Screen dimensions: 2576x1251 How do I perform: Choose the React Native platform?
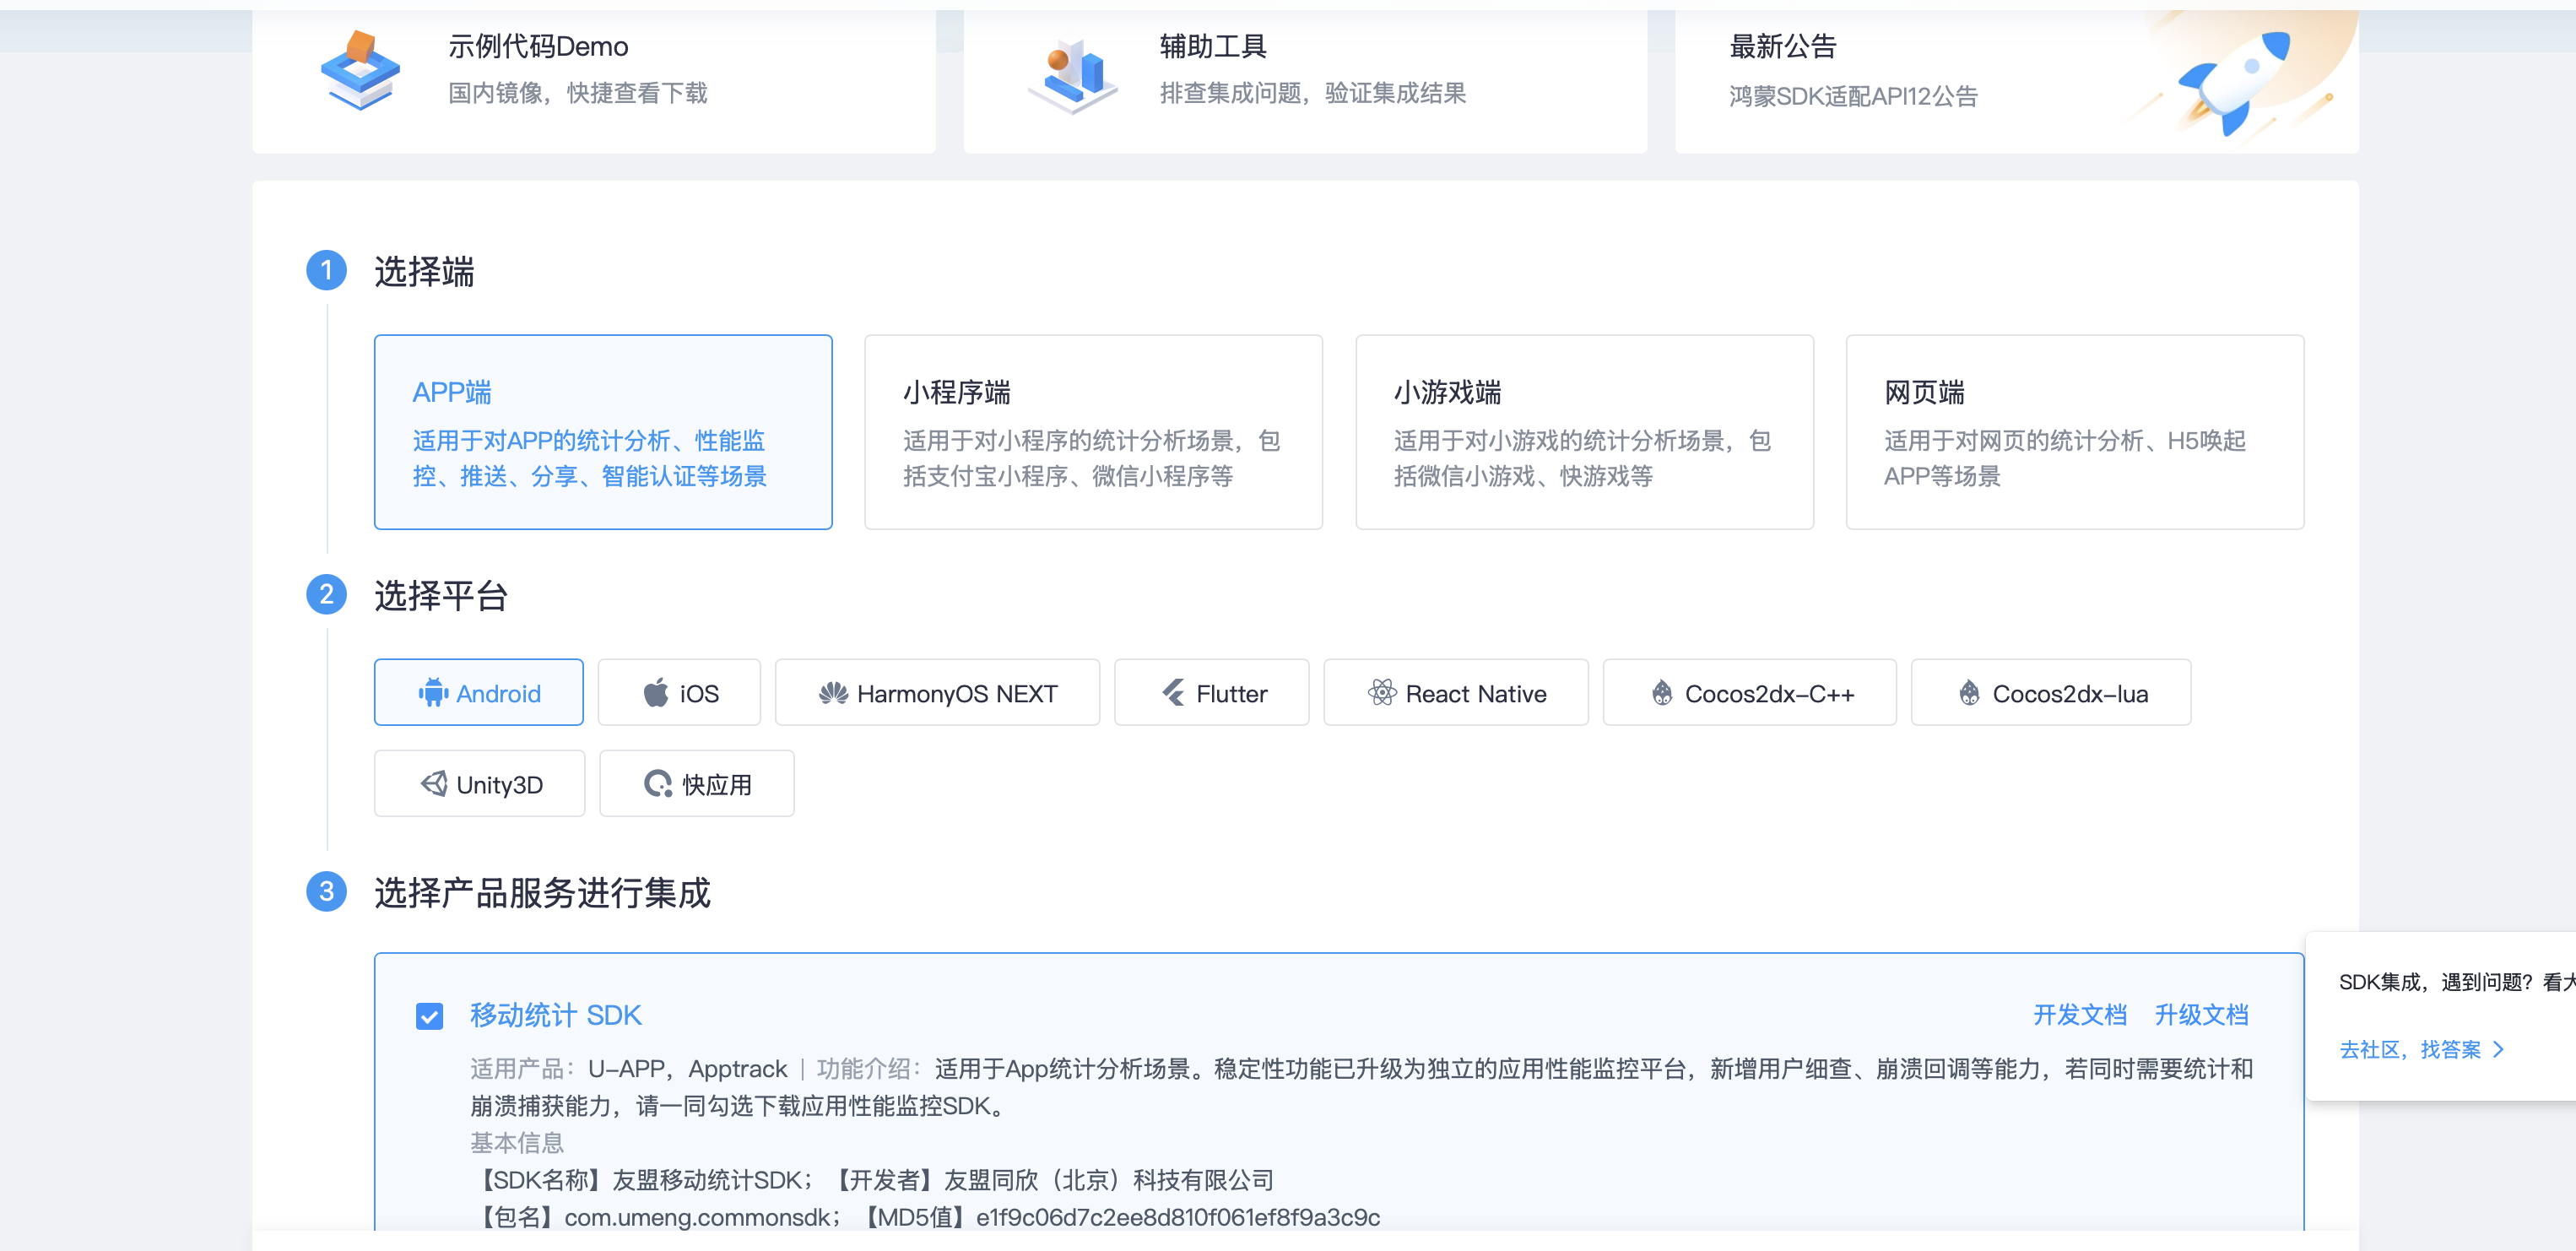[x=1456, y=692]
